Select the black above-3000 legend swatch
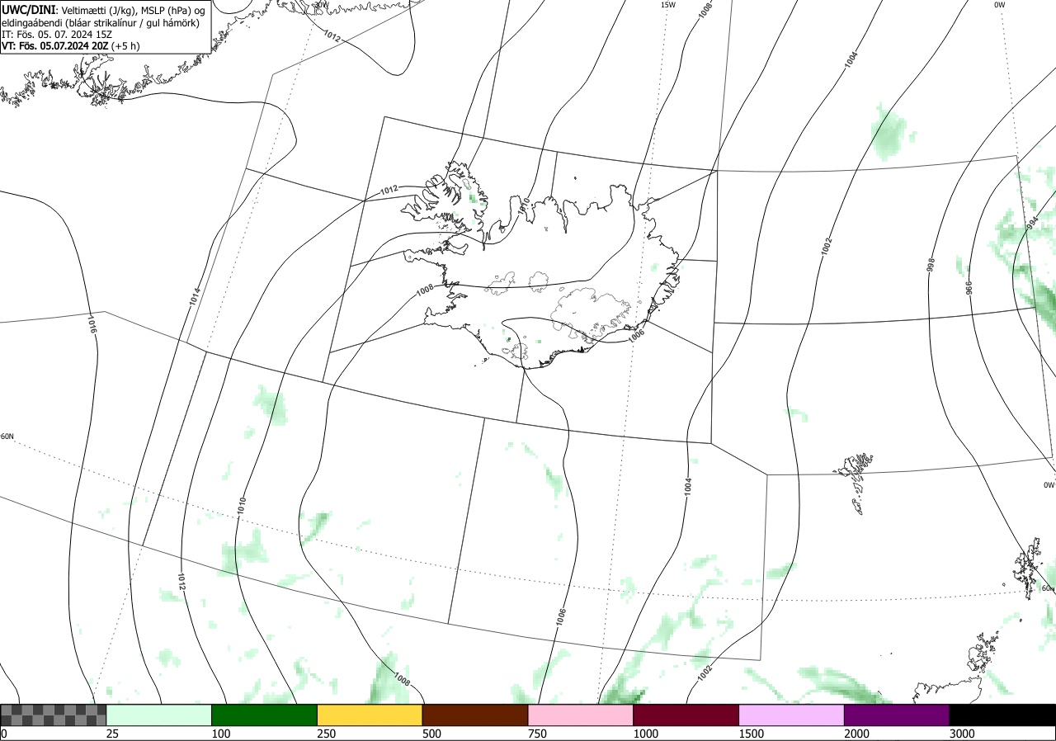Image resolution: width=1056 pixels, height=741 pixels. tap(1002, 715)
